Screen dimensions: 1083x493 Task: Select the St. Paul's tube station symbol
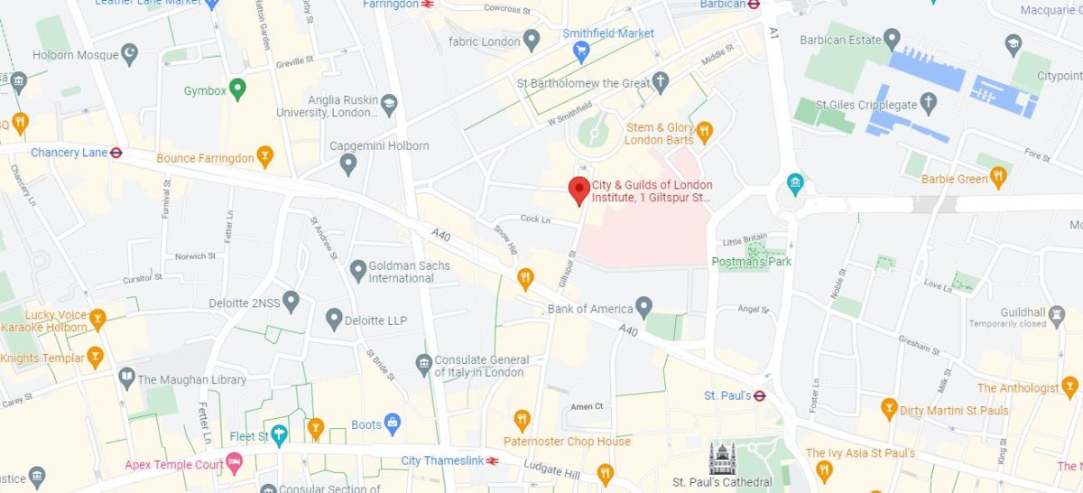760,395
